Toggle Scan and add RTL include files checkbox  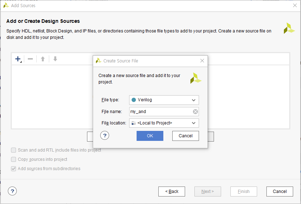pyautogui.click(x=14, y=150)
